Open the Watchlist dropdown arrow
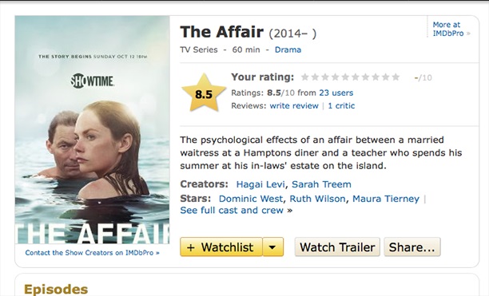This screenshot has width=489, height=296. point(272,247)
